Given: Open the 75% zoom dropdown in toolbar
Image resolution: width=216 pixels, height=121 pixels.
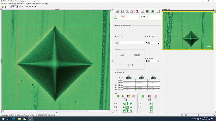Looking at the screenshot, I should 17,6.
